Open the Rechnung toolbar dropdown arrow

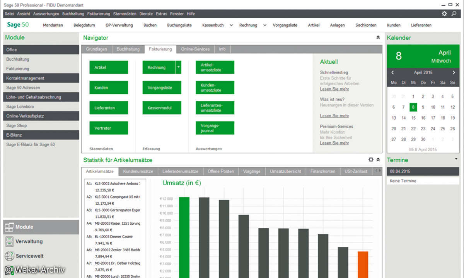[x=265, y=25]
